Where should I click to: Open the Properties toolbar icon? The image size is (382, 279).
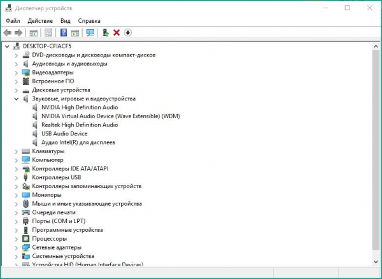point(48,32)
